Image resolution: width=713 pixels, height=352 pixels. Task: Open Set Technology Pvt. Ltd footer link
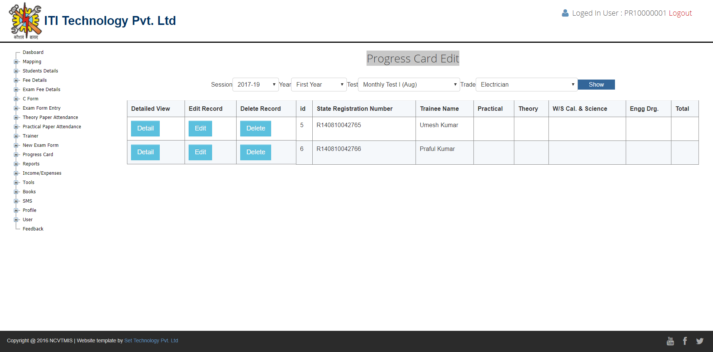point(151,341)
